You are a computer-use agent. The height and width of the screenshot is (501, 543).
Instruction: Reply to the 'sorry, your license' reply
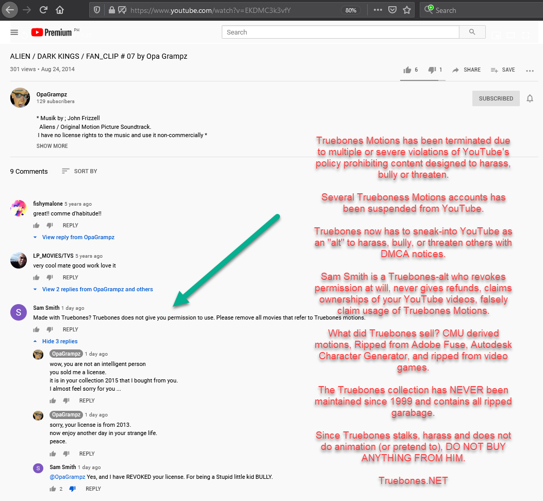pos(87,454)
